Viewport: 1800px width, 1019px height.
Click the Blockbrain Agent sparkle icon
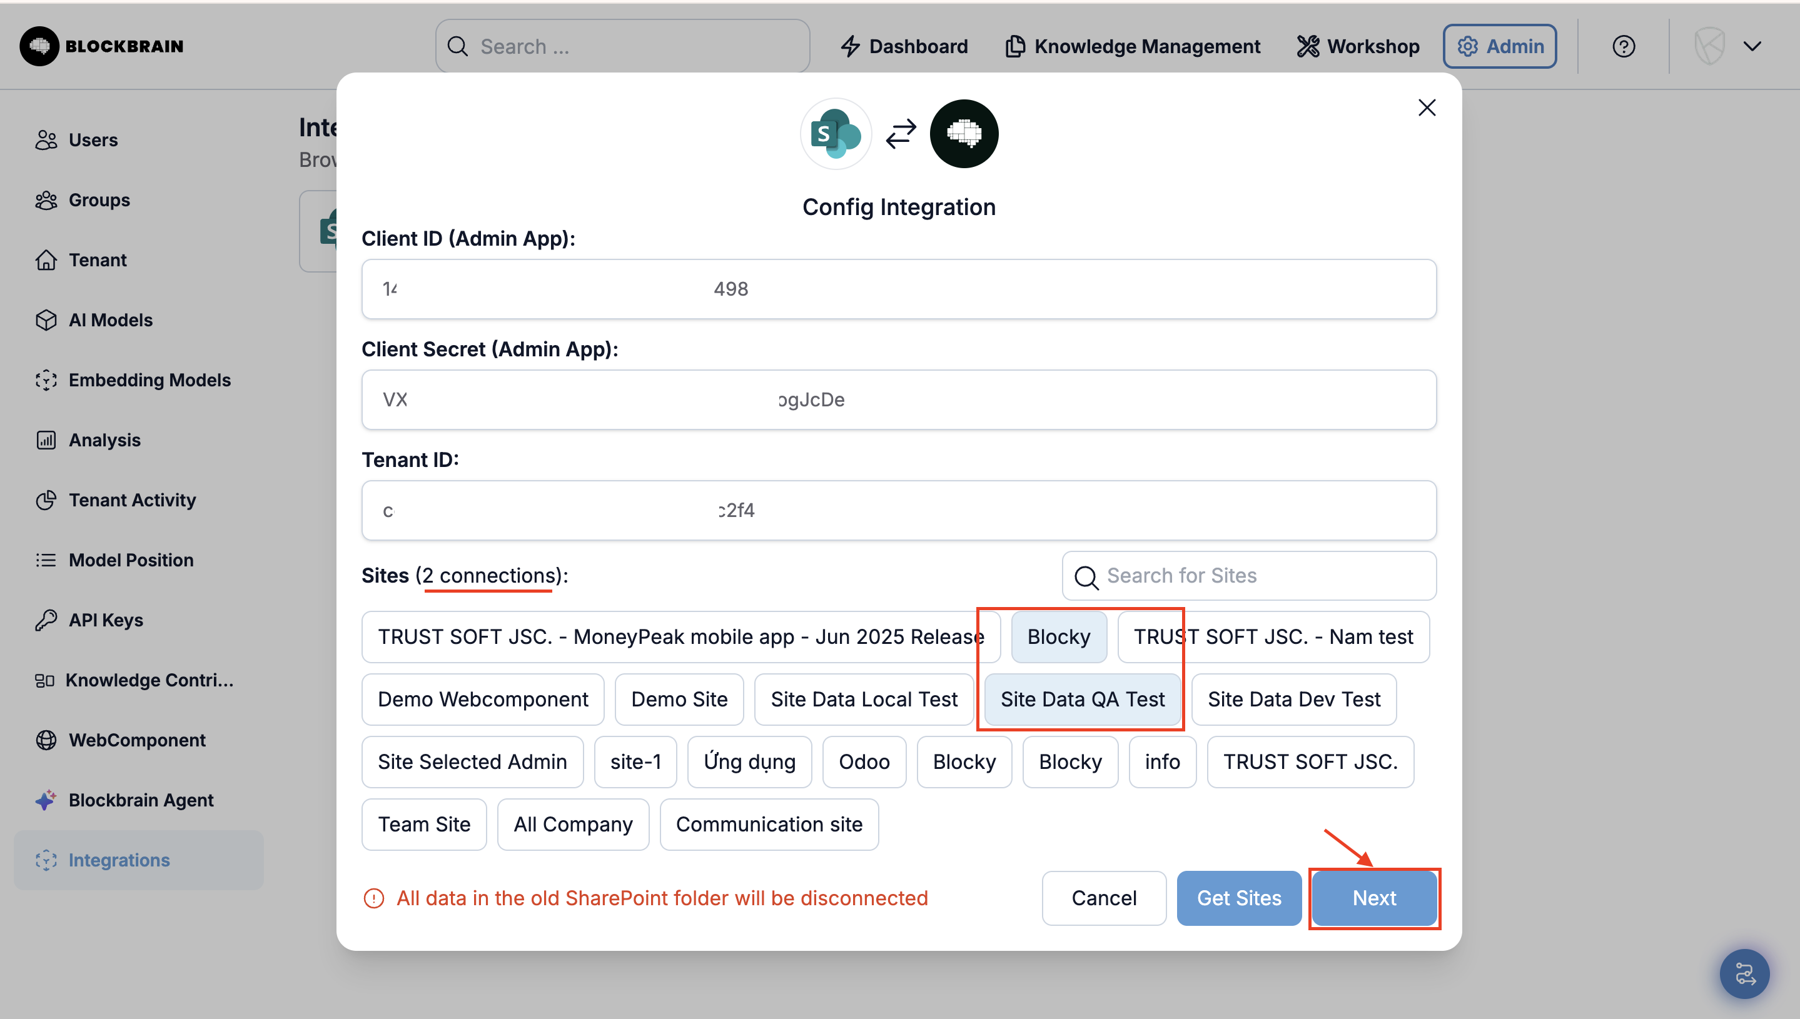pos(46,800)
